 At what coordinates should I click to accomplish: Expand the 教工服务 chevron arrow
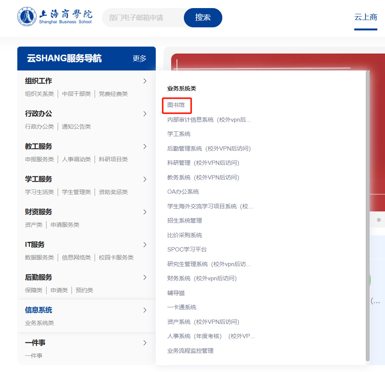(145, 146)
